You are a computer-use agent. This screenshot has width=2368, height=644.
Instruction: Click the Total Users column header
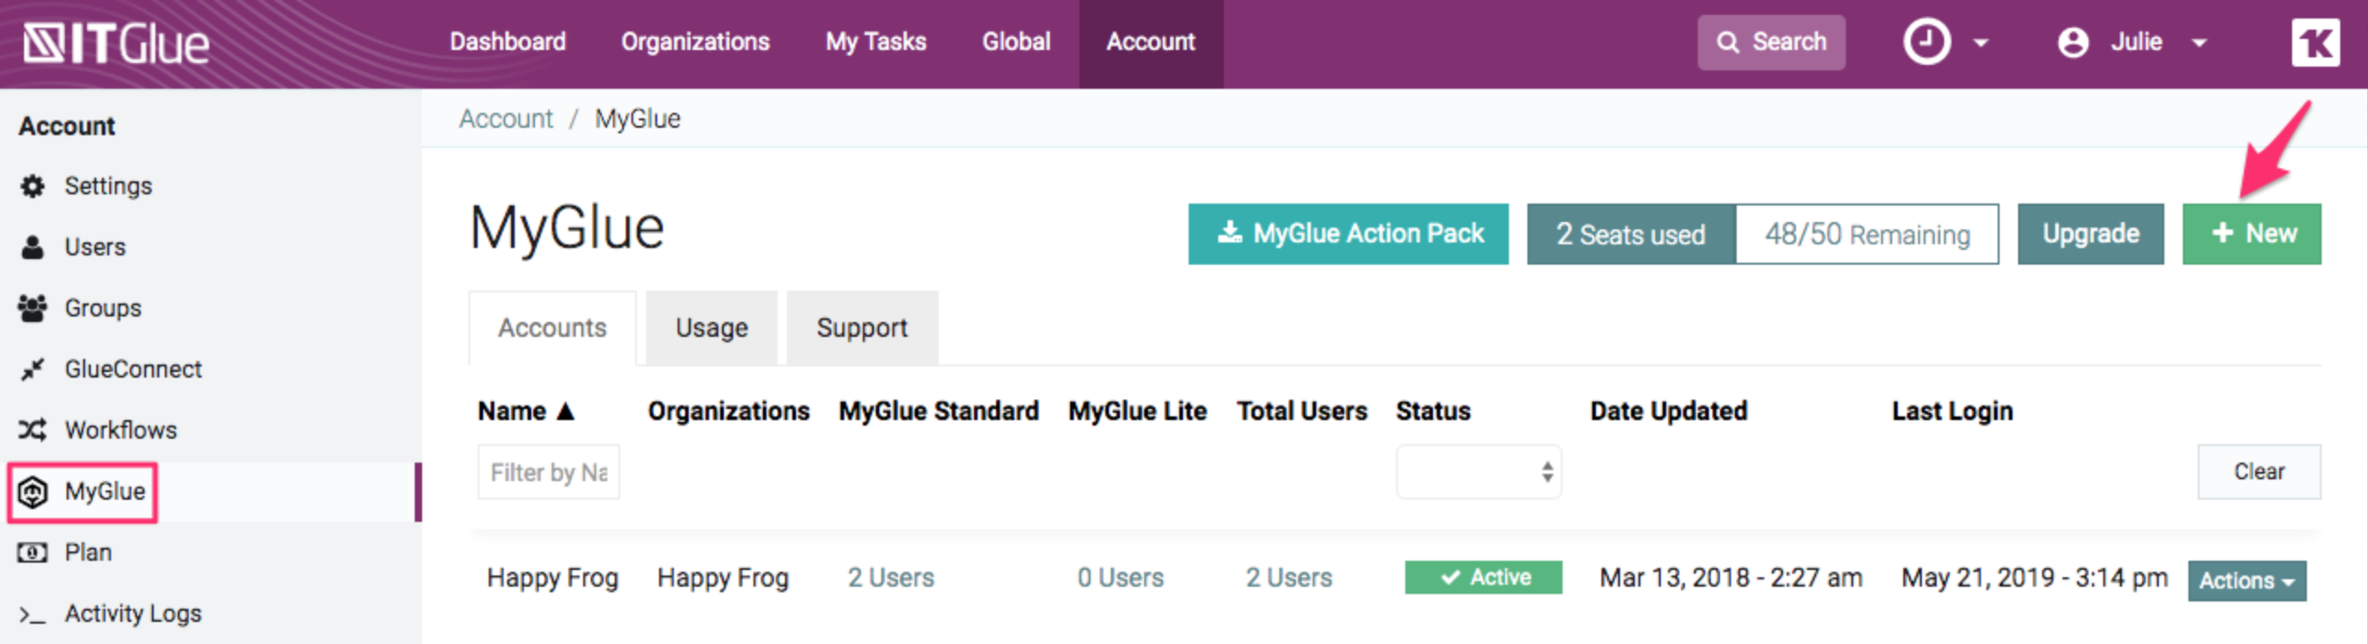pos(1302,411)
